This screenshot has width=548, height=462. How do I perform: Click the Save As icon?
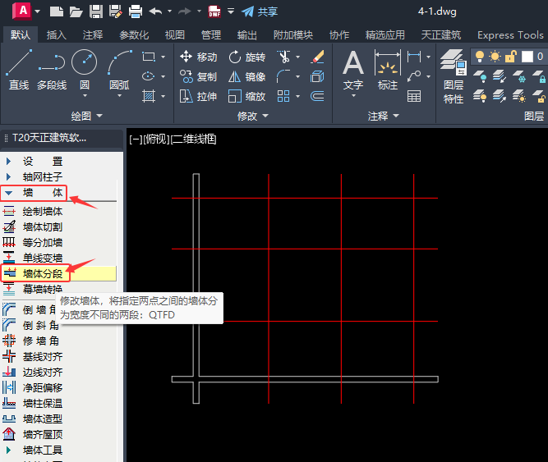pos(116,11)
